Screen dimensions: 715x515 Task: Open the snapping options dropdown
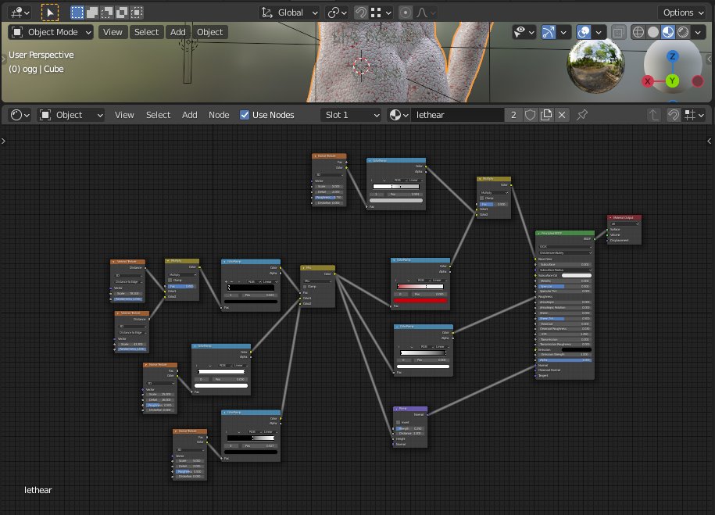(381, 13)
